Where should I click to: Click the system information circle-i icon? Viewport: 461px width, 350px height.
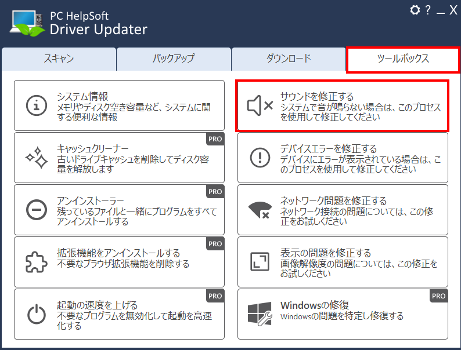(37, 105)
